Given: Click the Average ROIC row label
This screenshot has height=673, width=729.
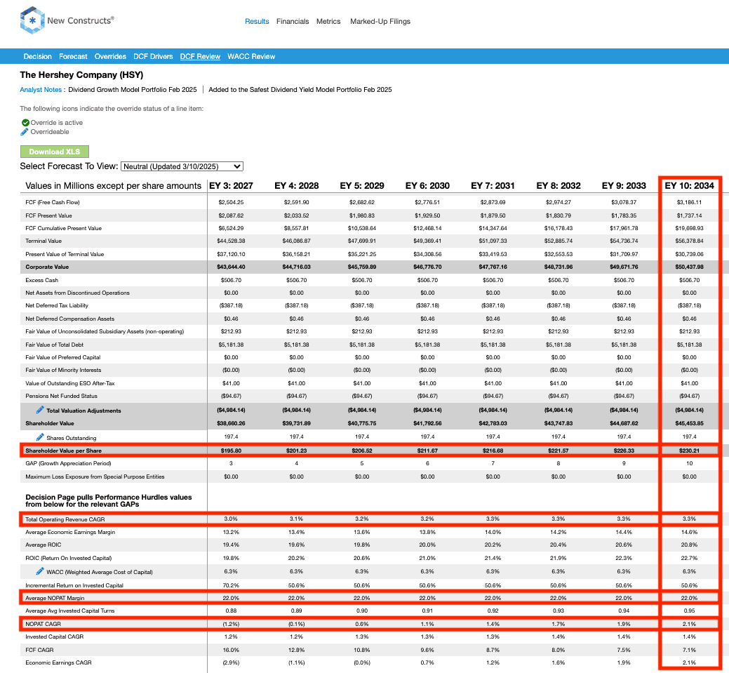Looking at the screenshot, I should pyautogui.click(x=44, y=545).
